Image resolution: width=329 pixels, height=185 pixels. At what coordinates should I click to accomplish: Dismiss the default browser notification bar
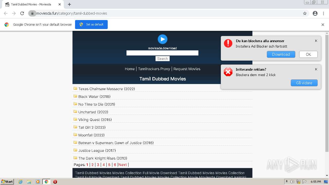coord(323,25)
